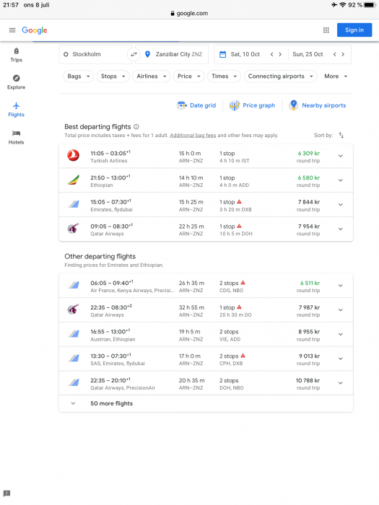The height and width of the screenshot is (505, 379).
Task: Expand Qatar Airways 7 987 kr flight
Action: (x=340, y=309)
